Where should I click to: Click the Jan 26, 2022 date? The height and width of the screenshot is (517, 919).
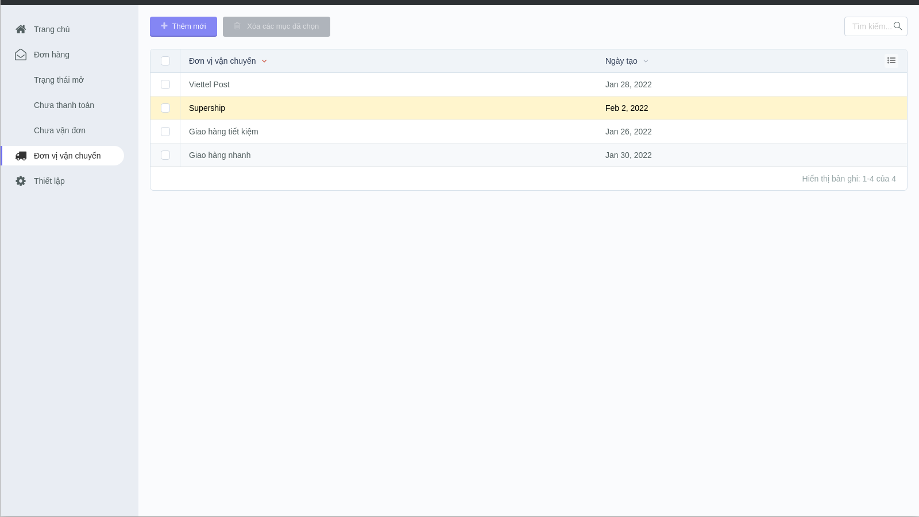[628, 132]
